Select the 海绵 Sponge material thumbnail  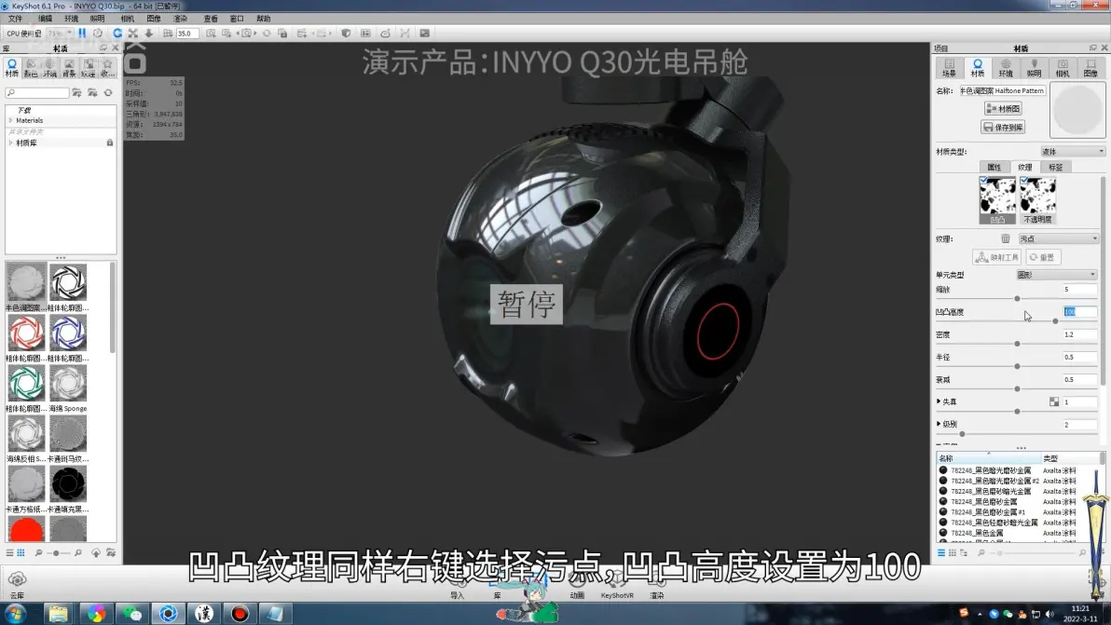point(68,388)
